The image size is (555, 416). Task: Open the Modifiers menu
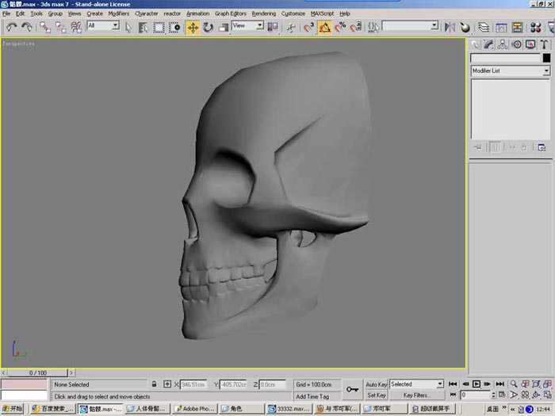119,13
